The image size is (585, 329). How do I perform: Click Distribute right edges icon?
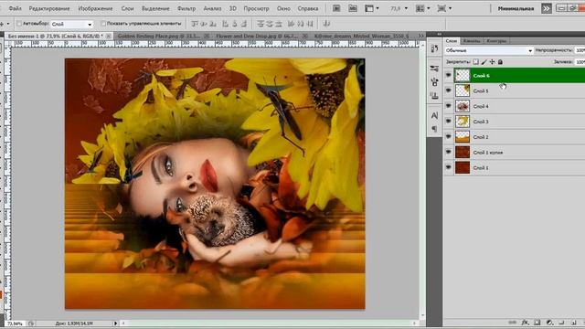click(310, 24)
